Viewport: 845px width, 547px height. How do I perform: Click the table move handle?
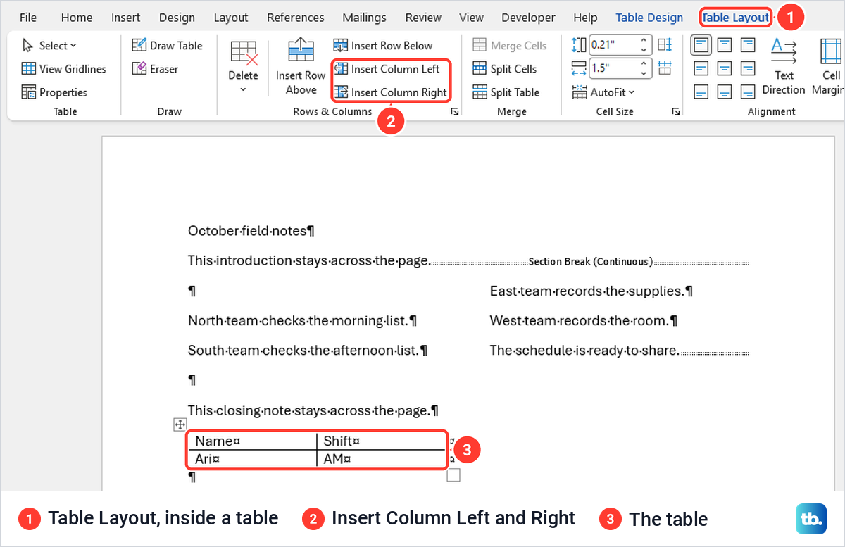click(180, 424)
